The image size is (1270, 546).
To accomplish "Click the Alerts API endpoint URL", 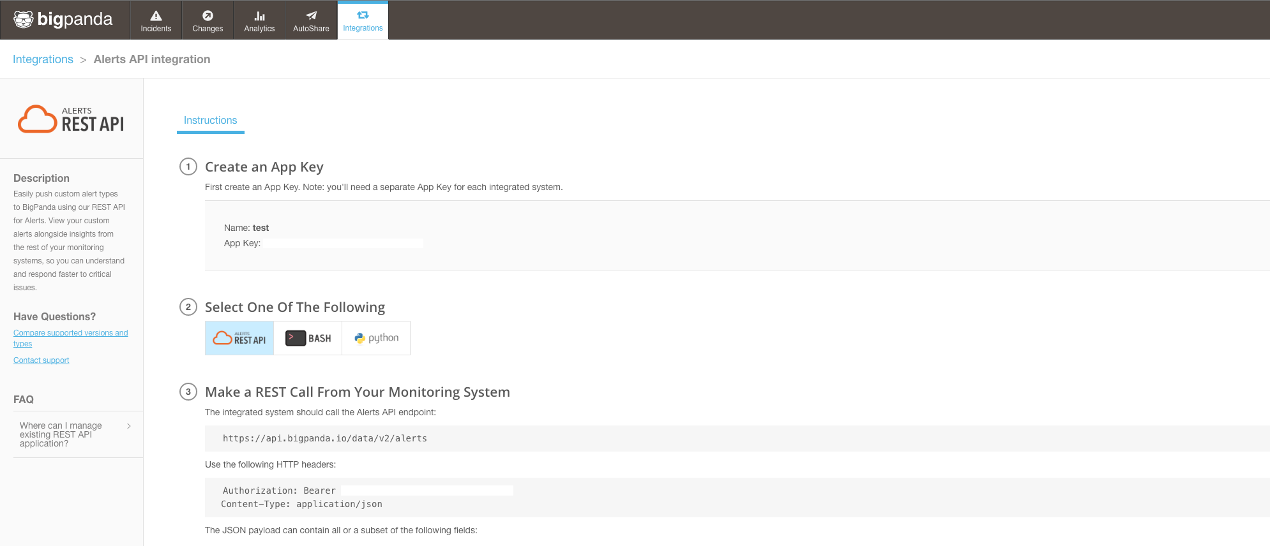I will pos(324,439).
